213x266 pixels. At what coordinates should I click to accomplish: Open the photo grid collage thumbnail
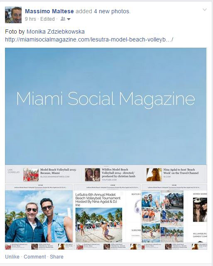(x=174, y=217)
